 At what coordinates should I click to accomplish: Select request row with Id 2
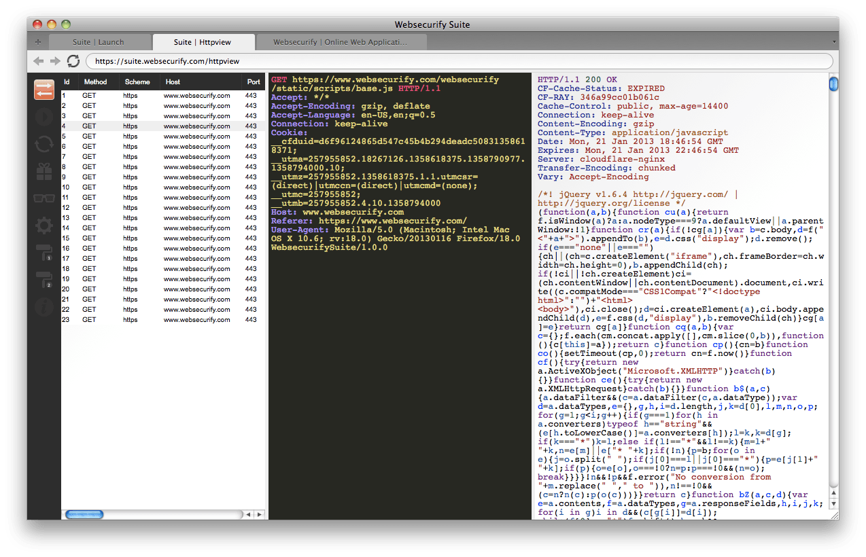pos(163,106)
